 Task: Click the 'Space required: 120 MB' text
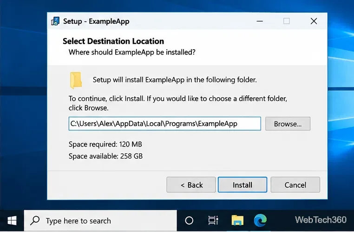(105, 144)
